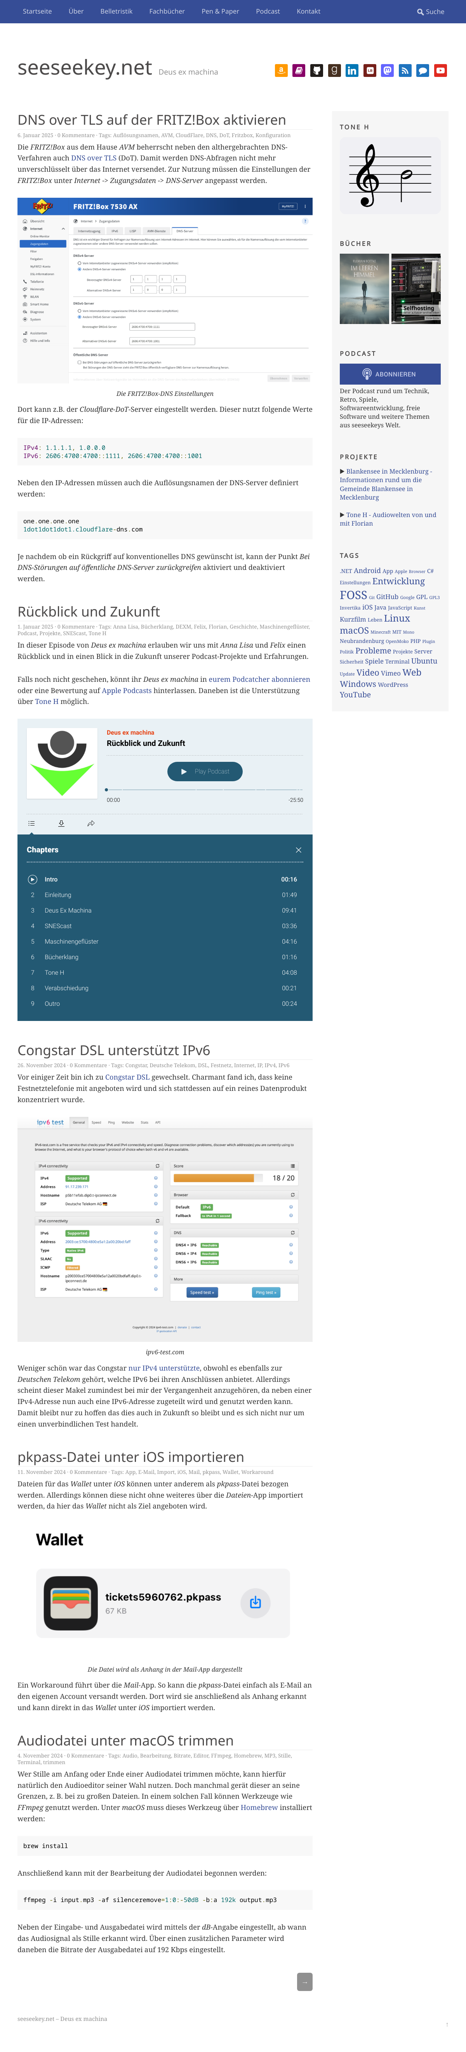This screenshot has width=466, height=2052.
Task: Close the Chapters panel
Action: (299, 850)
